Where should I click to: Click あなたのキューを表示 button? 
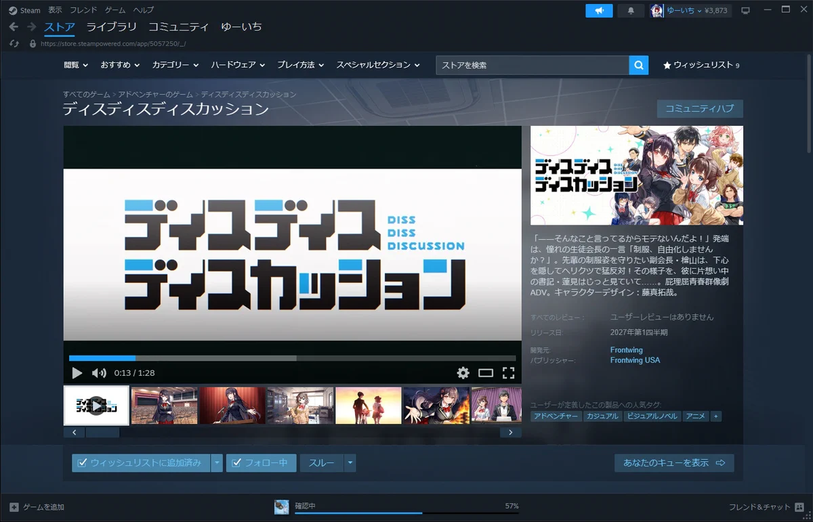click(674, 463)
